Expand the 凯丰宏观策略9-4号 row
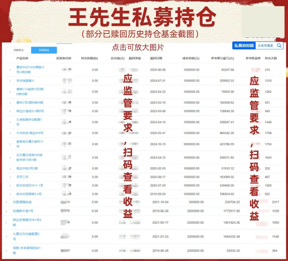 coord(10,194)
